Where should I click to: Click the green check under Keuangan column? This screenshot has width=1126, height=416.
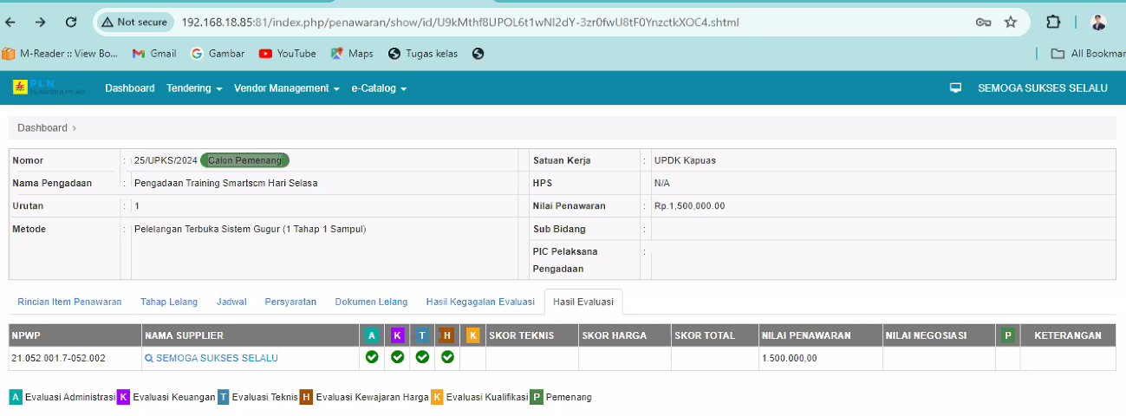pos(397,357)
